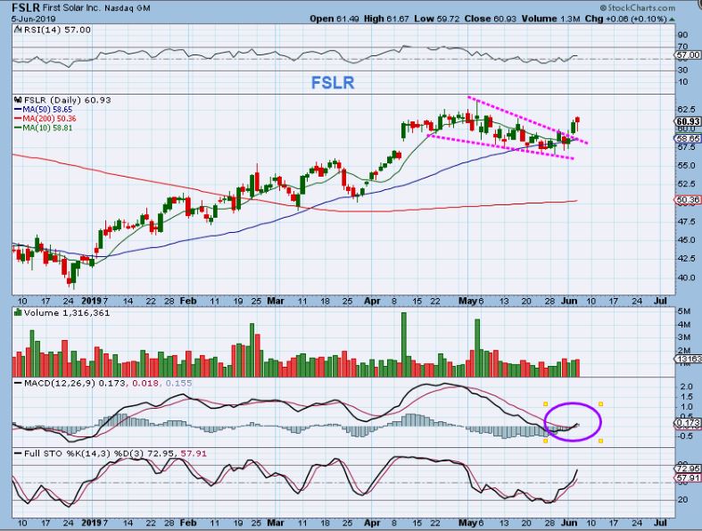This screenshot has width=702, height=531.
Task: Click the MACD histogram value 0.155
Action: pyautogui.click(x=178, y=383)
